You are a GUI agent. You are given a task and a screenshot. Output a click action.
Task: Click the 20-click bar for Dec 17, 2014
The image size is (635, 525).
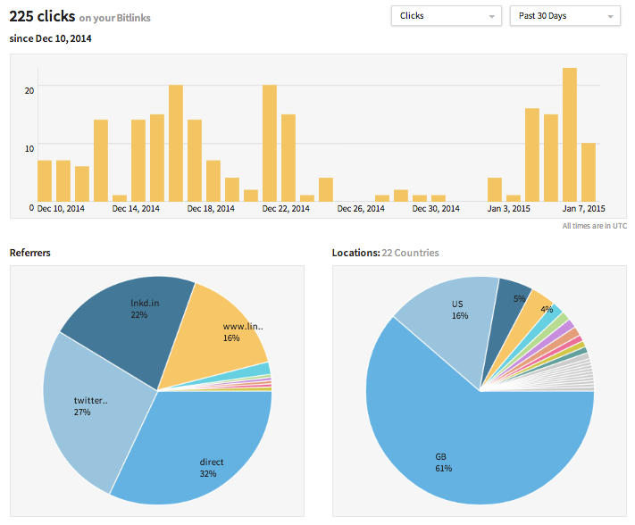pos(176,143)
